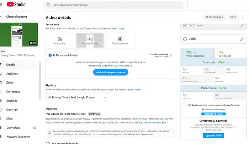Viewport: 249px width, 144px height.
Task: Click Upgrade Now! button
Action: [x=213, y=135]
